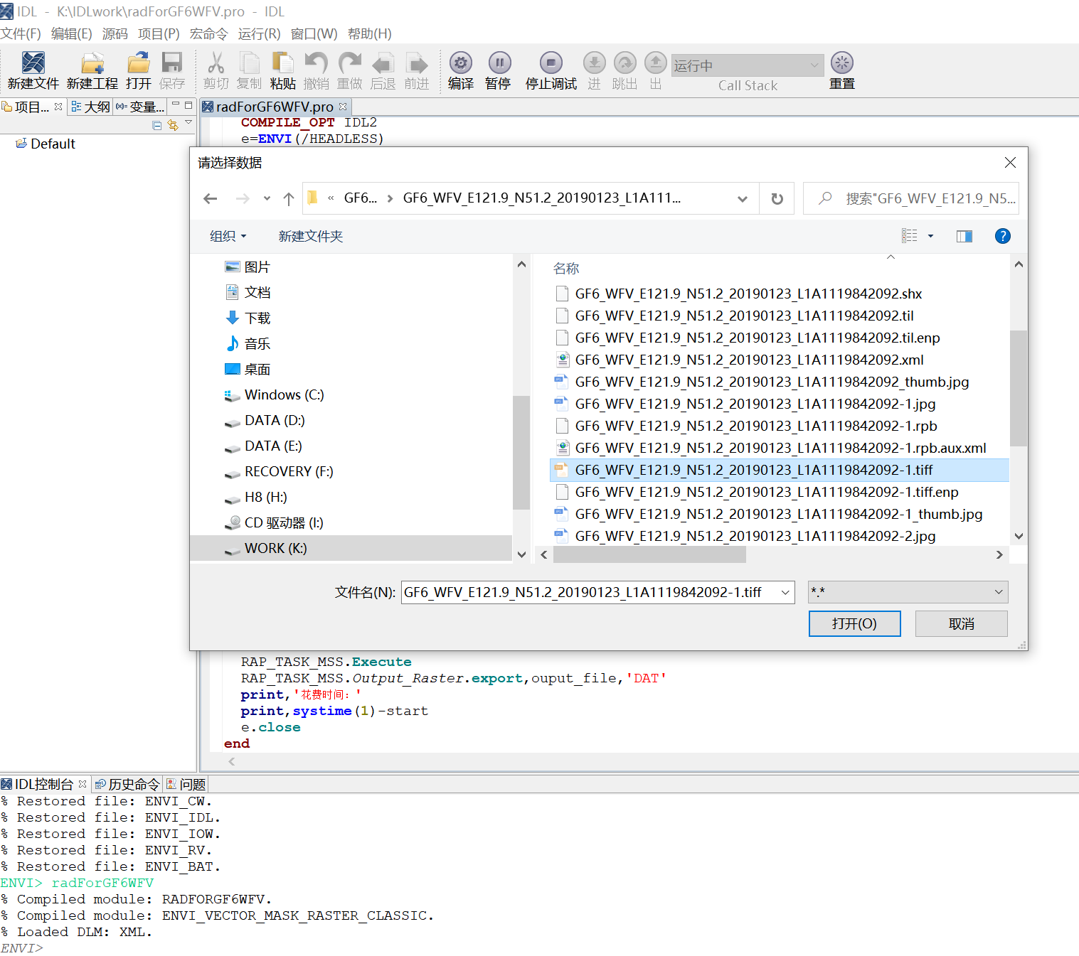Click collapse-all icon in project panel
Image resolution: width=1079 pixels, height=956 pixels.
click(x=157, y=125)
